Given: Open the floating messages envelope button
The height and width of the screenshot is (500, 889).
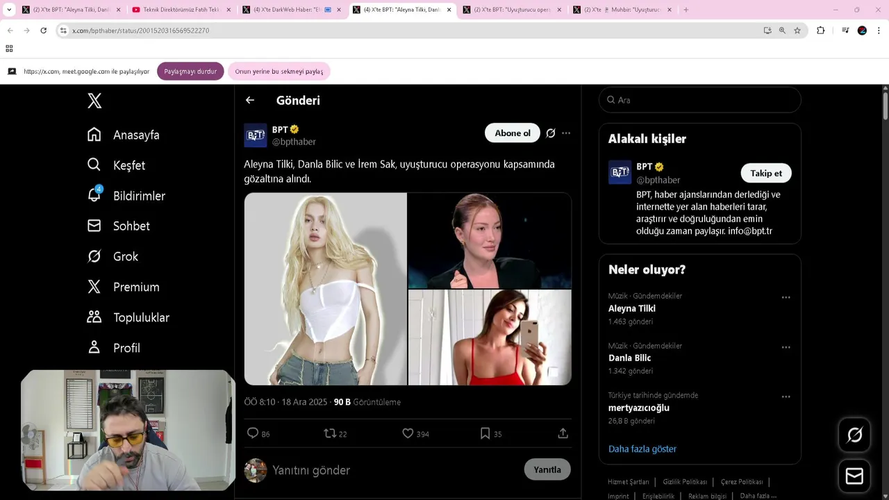Looking at the screenshot, I should (855, 476).
